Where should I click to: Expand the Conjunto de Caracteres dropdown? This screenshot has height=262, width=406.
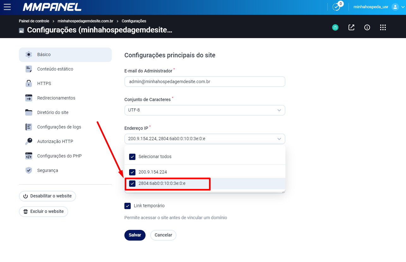pos(205,110)
